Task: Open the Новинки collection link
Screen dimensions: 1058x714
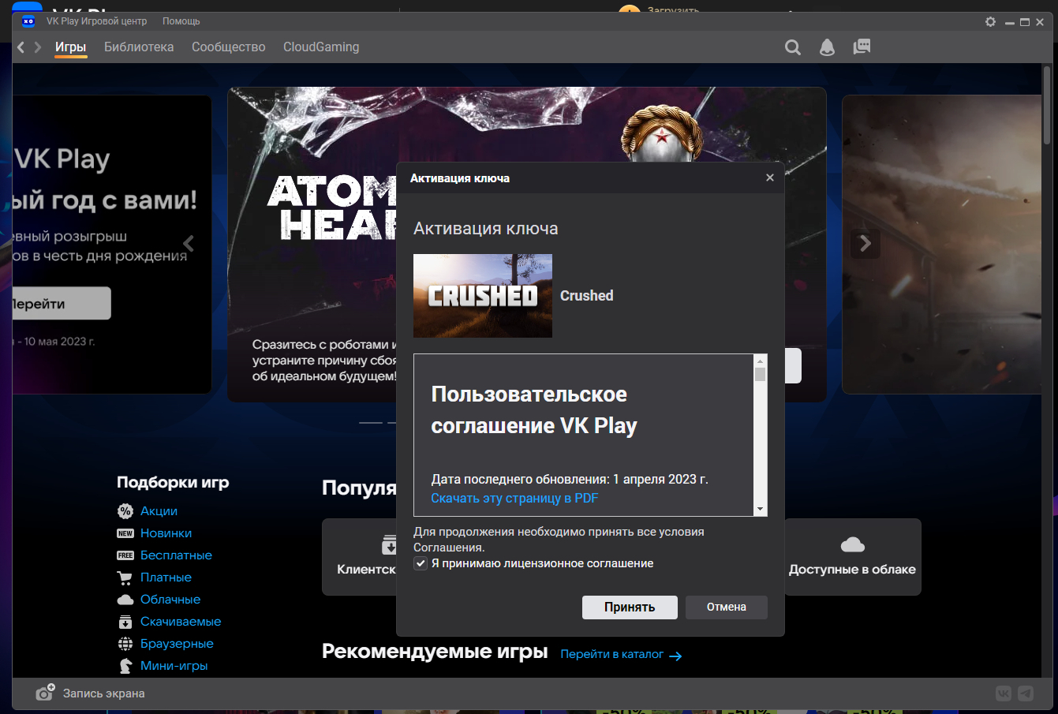Action: click(x=166, y=533)
